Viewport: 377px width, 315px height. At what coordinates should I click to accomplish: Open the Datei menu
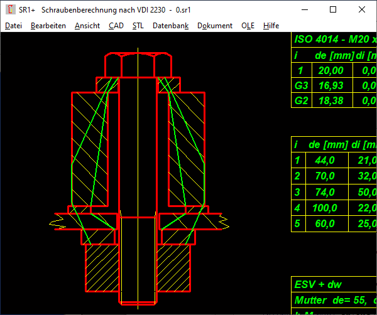click(13, 26)
